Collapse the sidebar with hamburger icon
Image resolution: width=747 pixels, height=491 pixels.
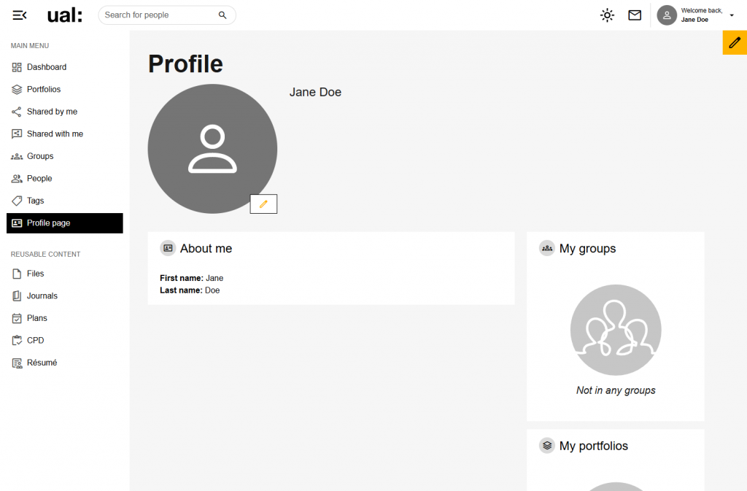coord(20,15)
